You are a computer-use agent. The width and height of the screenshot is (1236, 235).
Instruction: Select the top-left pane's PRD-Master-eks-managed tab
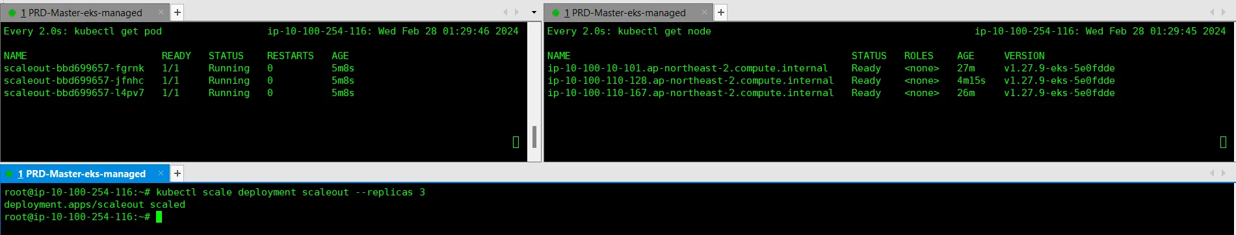coord(85,12)
